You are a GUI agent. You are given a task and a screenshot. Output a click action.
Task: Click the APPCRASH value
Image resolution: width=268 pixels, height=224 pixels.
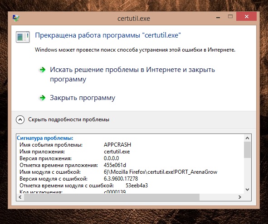point(117,145)
